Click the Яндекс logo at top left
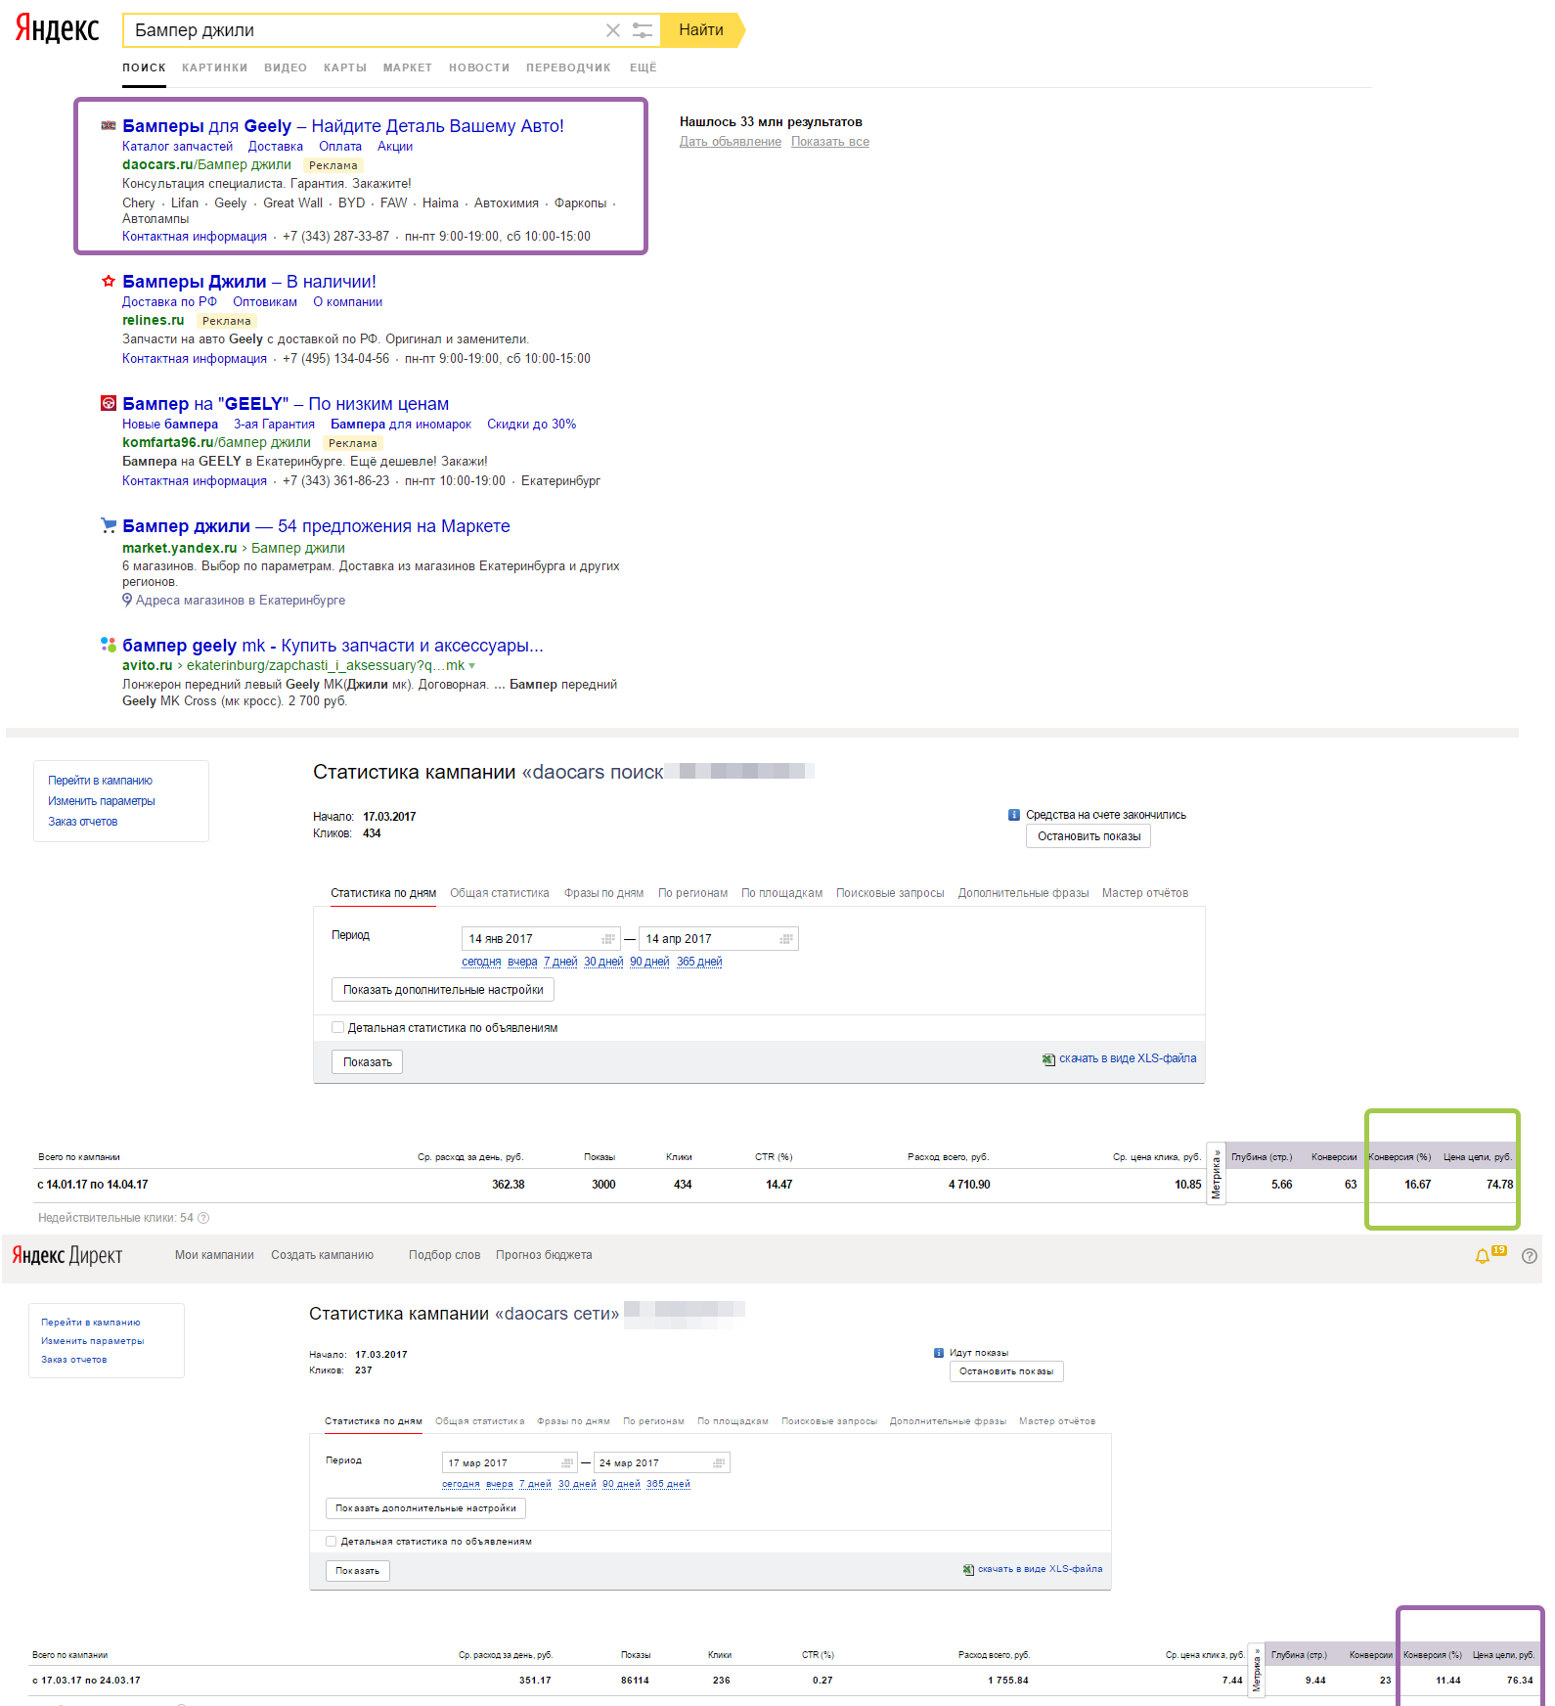1555x1706 pixels. pos(57,29)
